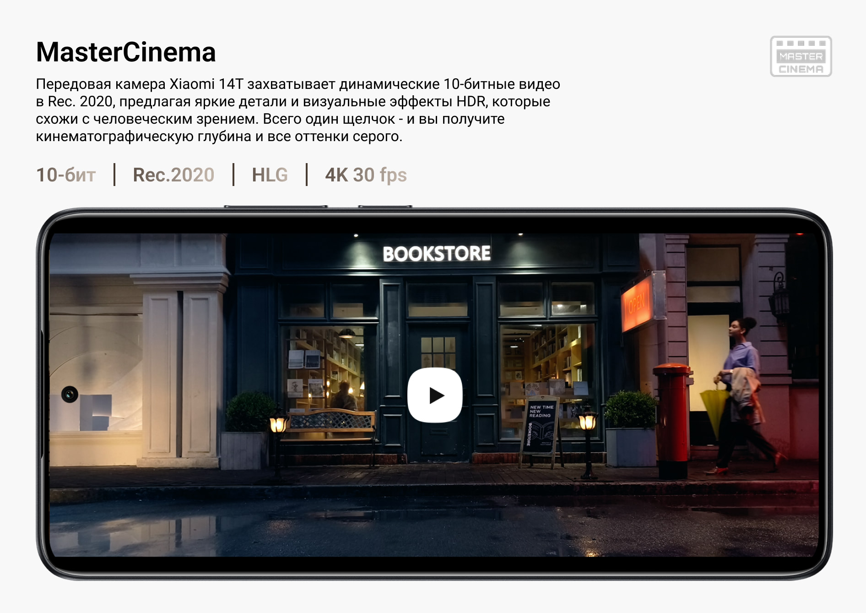The width and height of the screenshot is (866, 613).
Task: Click the Master Cinema logo badge
Action: 801,56
